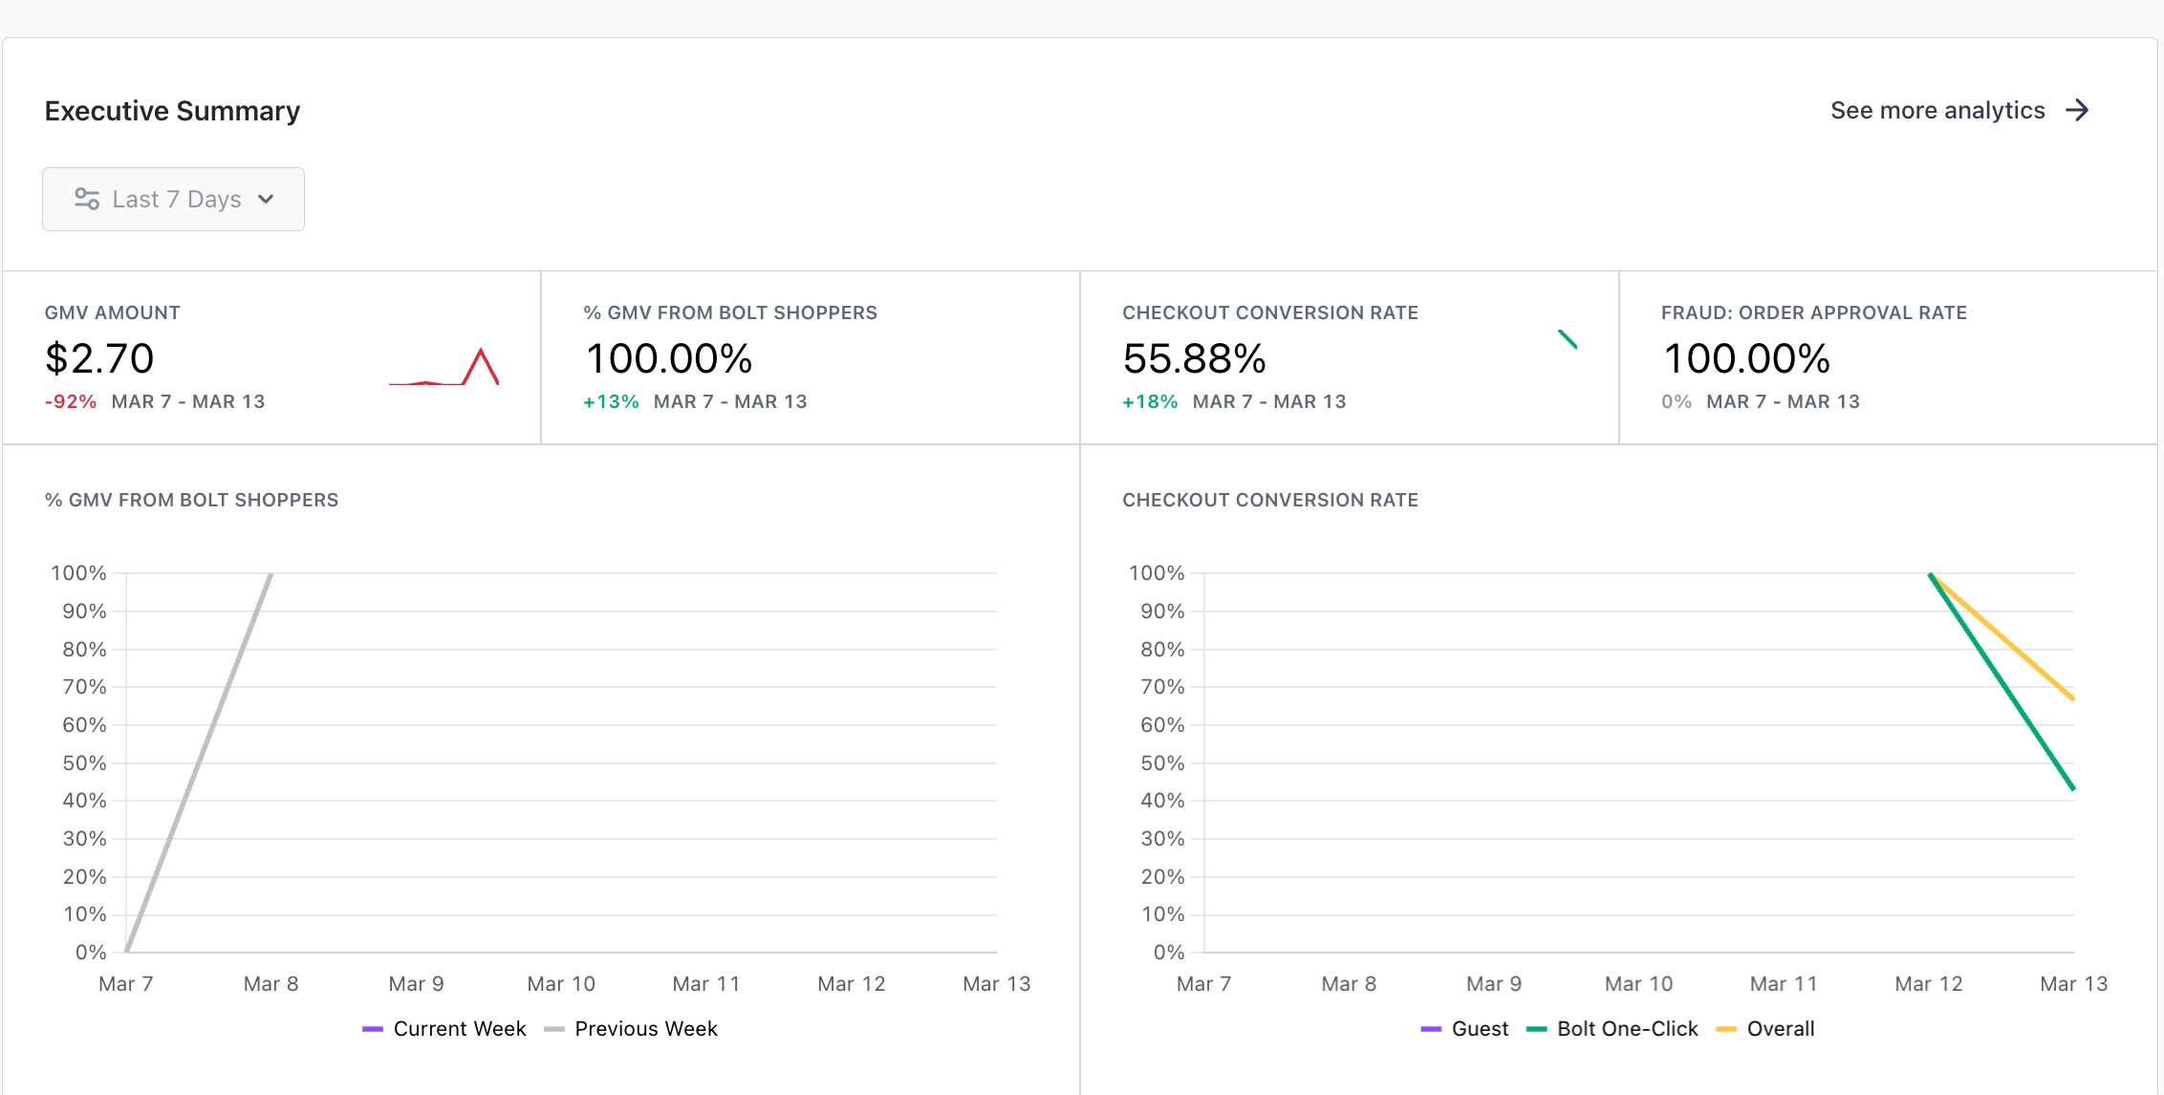2164x1095 pixels.
Task: Click the Mar 7 label on the GMV chart axis
Action: click(x=126, y=984)
